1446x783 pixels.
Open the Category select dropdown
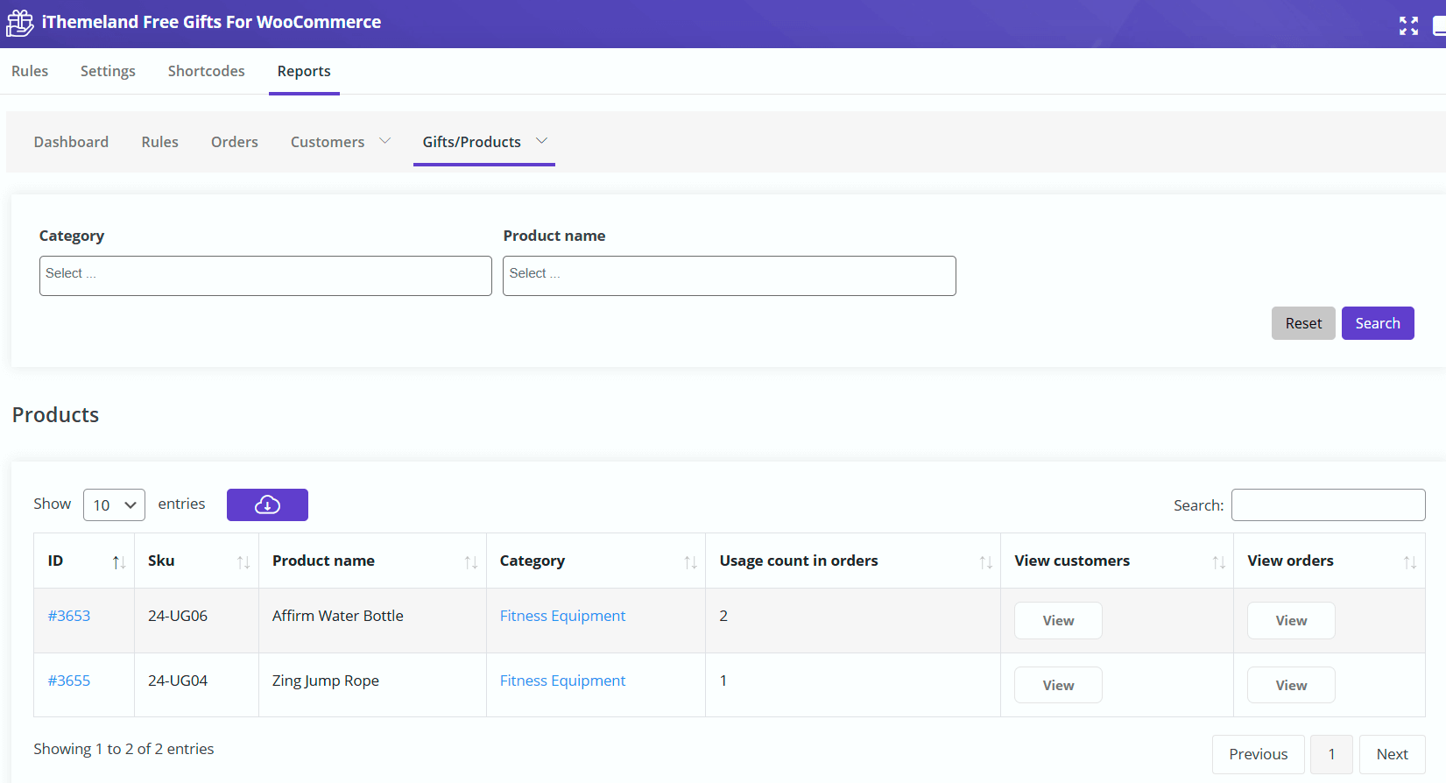pyautogui.click(x=265, y=276)
